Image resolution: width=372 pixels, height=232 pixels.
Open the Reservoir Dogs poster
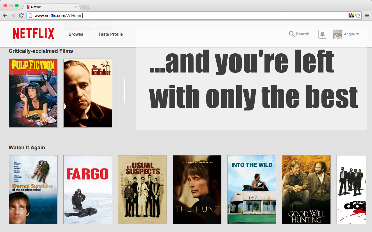pyautogui.click(x=351, y=190)
